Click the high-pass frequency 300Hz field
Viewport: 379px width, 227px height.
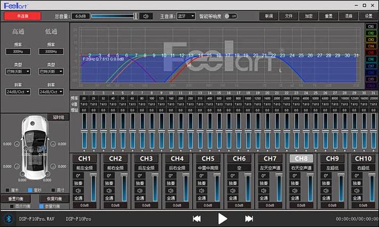click(18, 51)
